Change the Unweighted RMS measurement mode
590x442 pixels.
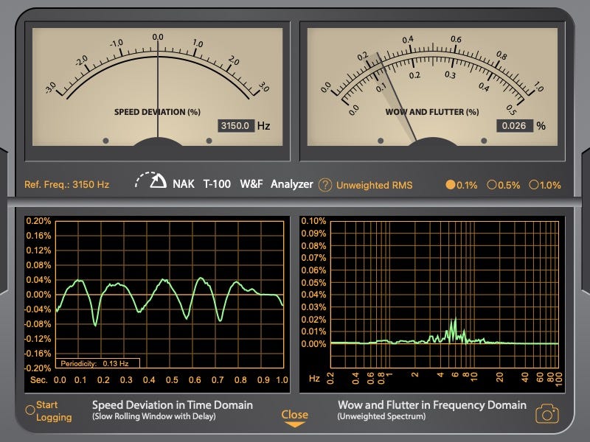point(374,185)
